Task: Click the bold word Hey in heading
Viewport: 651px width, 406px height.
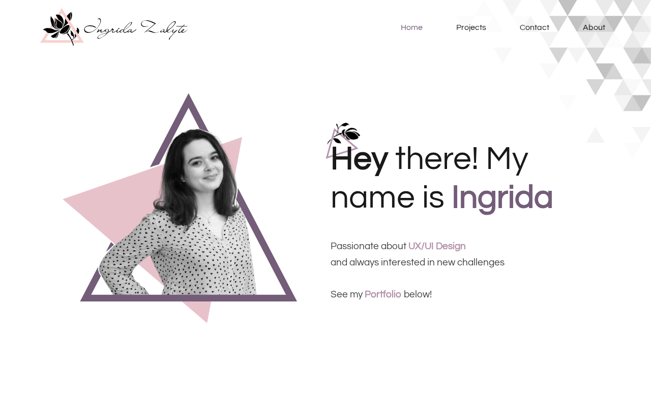Action: 359,159
